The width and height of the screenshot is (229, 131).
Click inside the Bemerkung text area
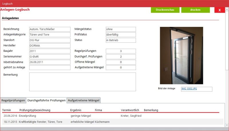82,82
